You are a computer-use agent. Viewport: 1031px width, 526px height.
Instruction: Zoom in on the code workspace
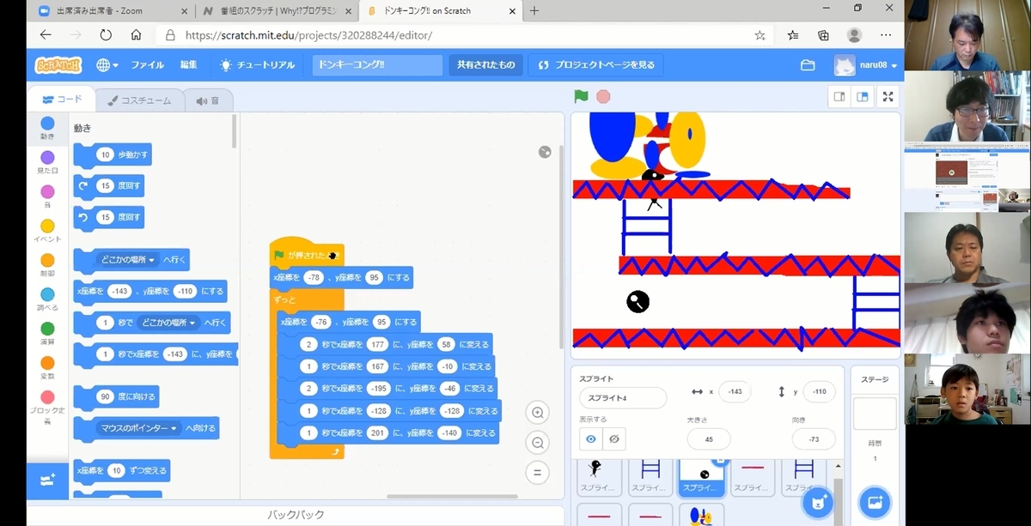pos(538,413)
